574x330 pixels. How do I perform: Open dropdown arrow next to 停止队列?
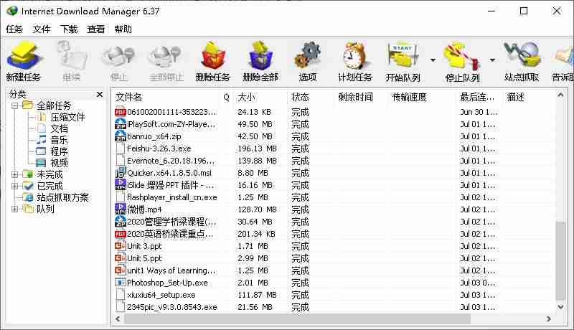tap(492, 60)
